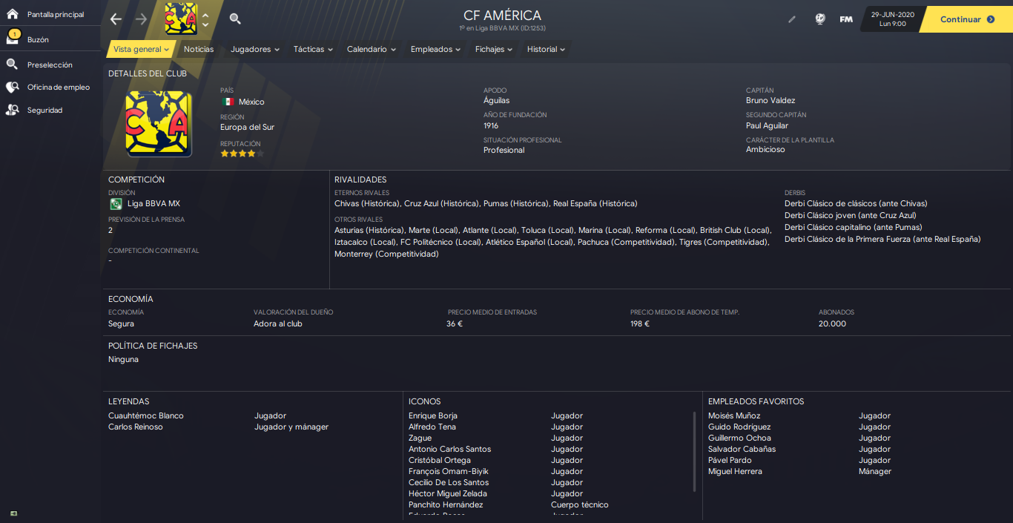The image size is (1013, 523).
Task: Open icon Alfredo Tena
Action: tap(432, 427)
